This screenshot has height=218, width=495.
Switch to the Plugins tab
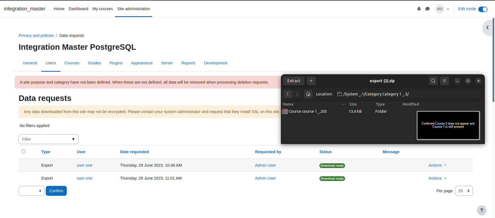(x=116, y=63)
